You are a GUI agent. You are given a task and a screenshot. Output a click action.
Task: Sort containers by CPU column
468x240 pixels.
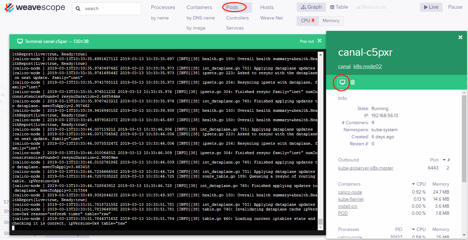tap(419, 184)
